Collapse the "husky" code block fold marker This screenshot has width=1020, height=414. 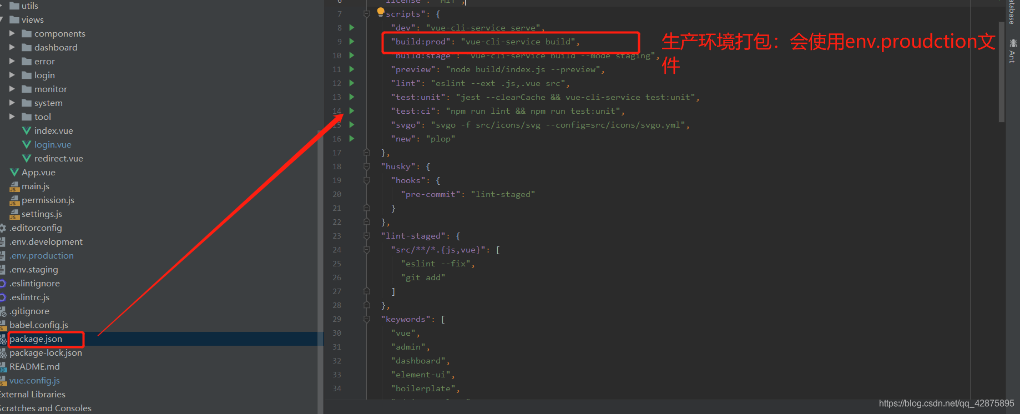[367, 166]
